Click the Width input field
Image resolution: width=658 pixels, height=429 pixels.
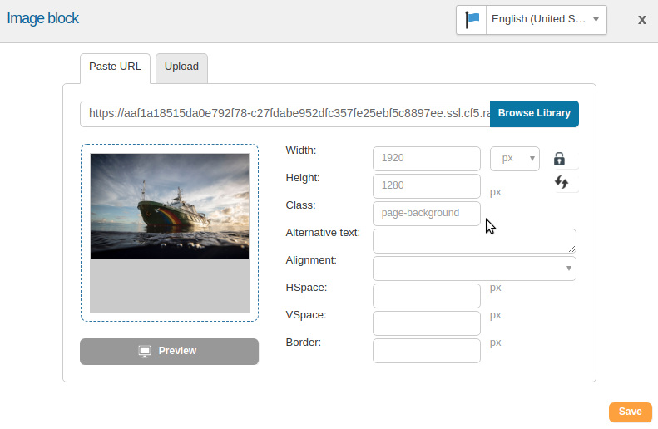click(427, 159)
